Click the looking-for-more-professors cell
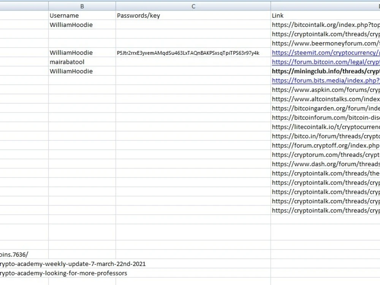Screen dimensions: 380x285 coord(63,273)
